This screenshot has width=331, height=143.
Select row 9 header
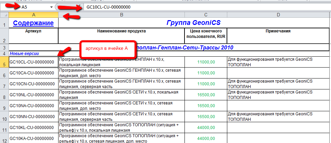[4, 106]
